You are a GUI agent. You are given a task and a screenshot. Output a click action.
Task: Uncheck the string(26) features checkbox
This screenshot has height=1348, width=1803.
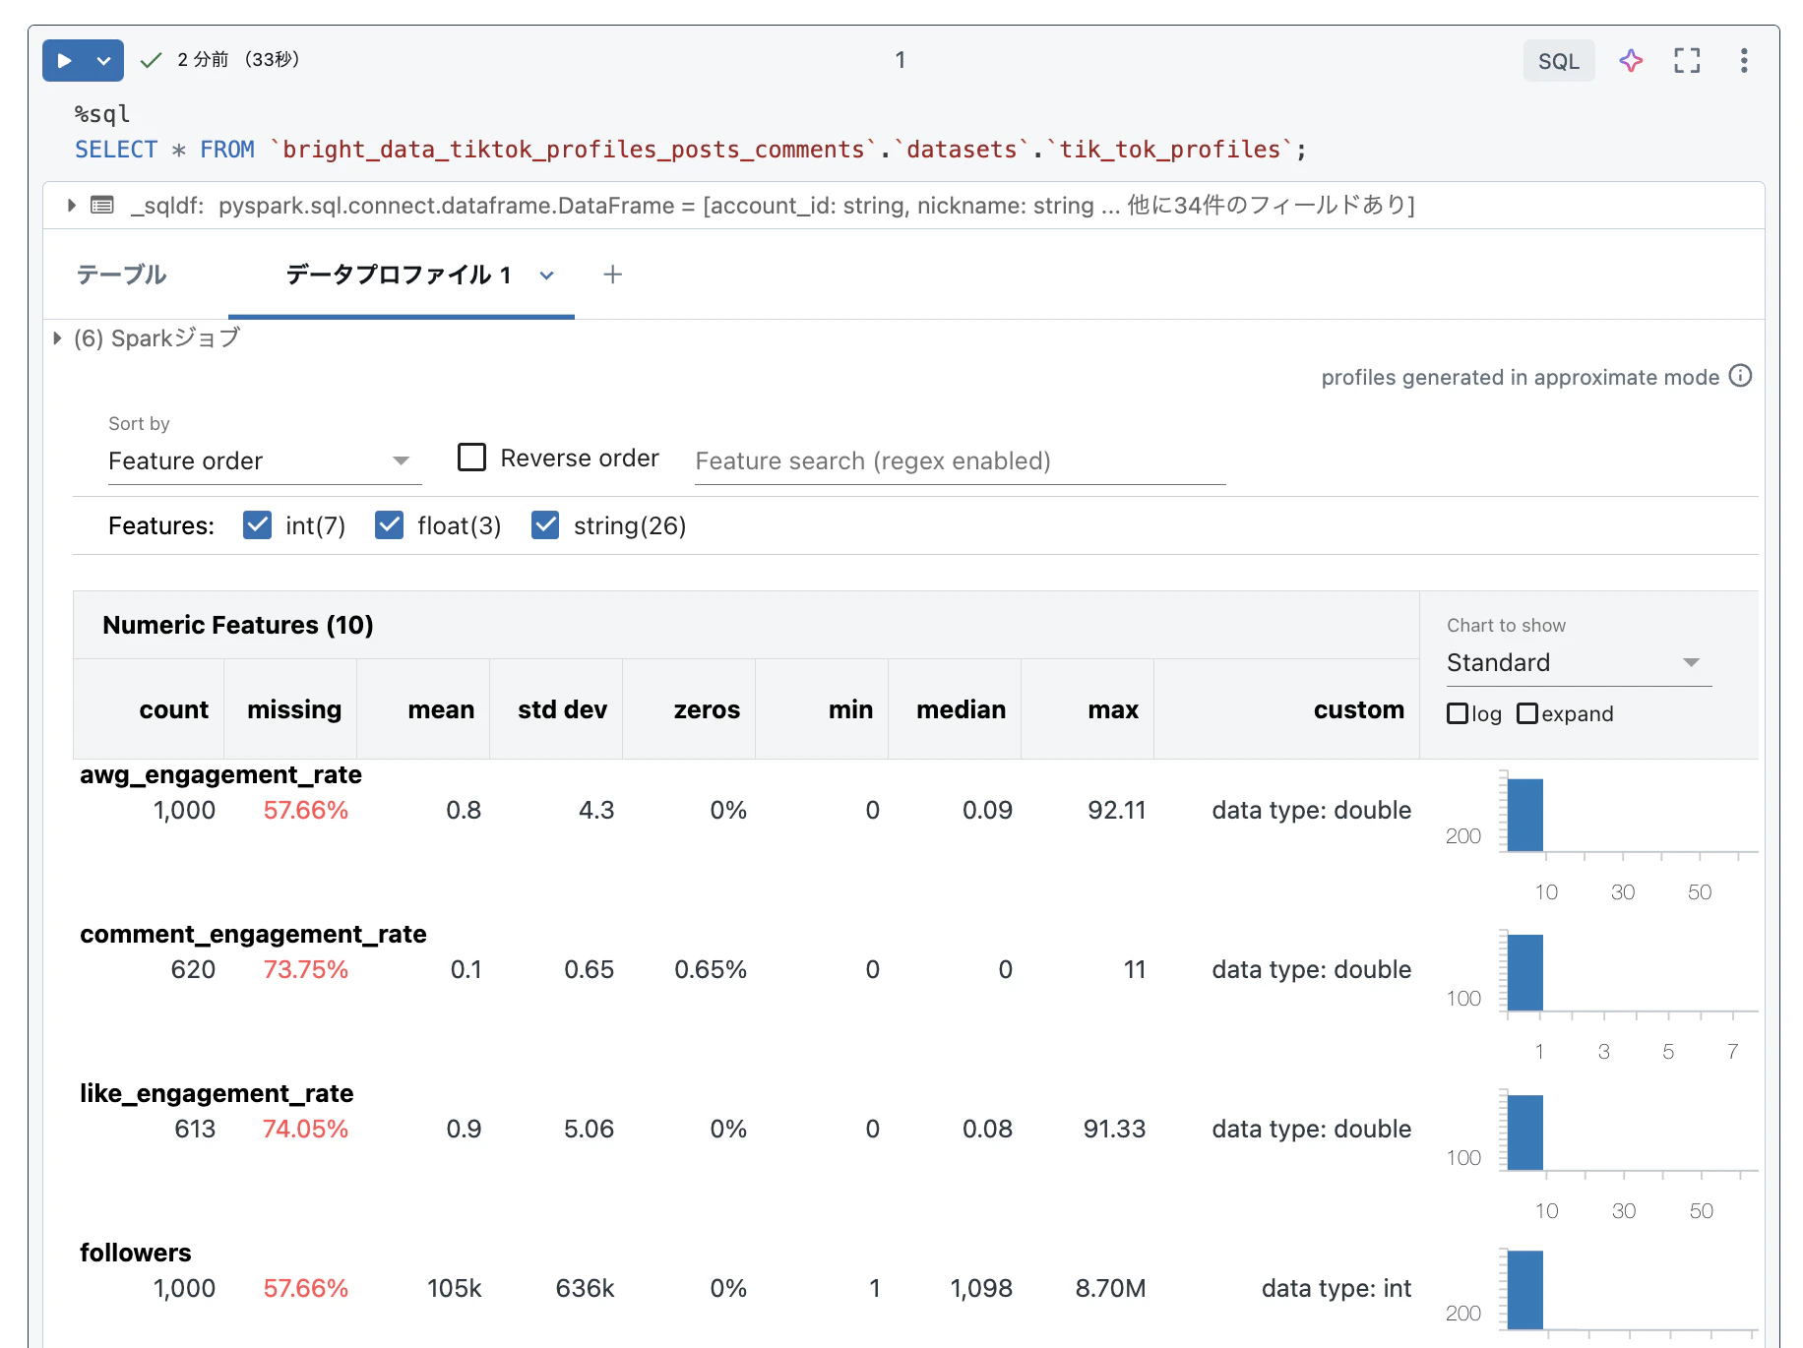click(545, 525)
